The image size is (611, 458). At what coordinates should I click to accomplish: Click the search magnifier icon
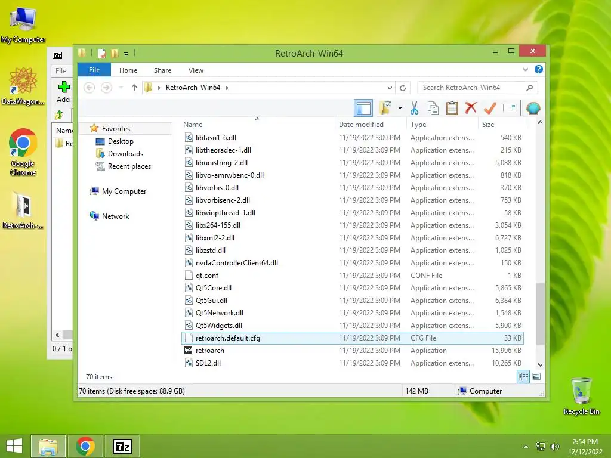point(529,88)
